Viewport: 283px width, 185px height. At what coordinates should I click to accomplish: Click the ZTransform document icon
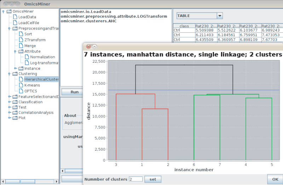[x=21, y=40]
